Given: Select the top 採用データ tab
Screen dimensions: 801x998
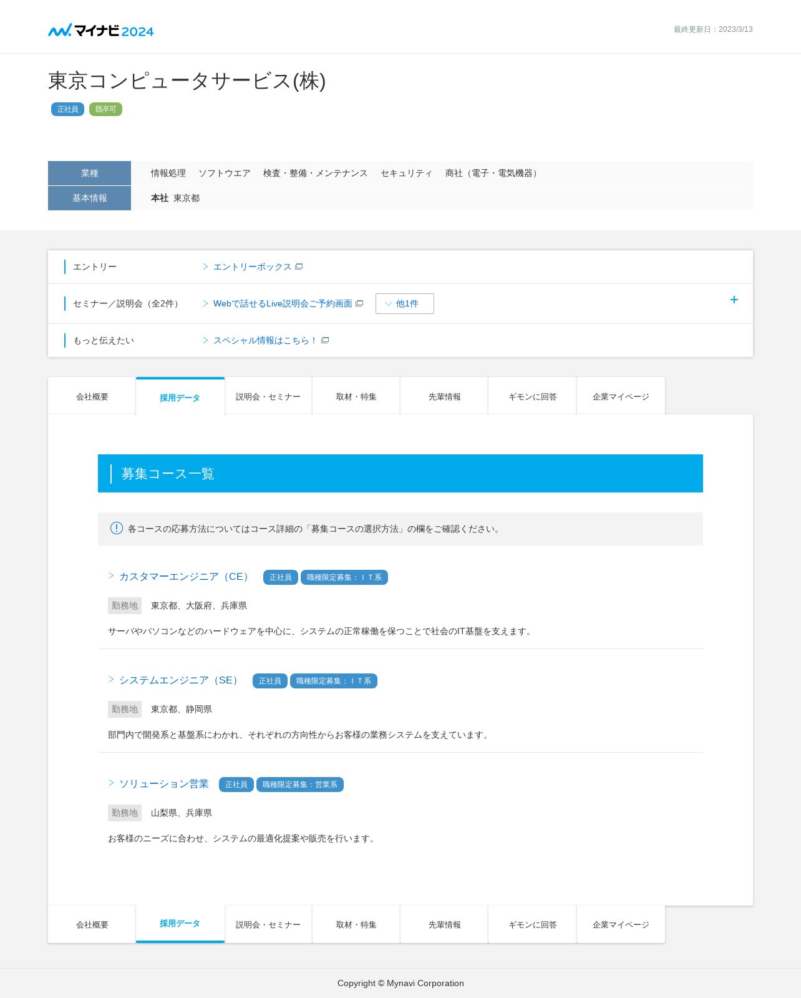Looking at the screenshot, I should [180, 397].
